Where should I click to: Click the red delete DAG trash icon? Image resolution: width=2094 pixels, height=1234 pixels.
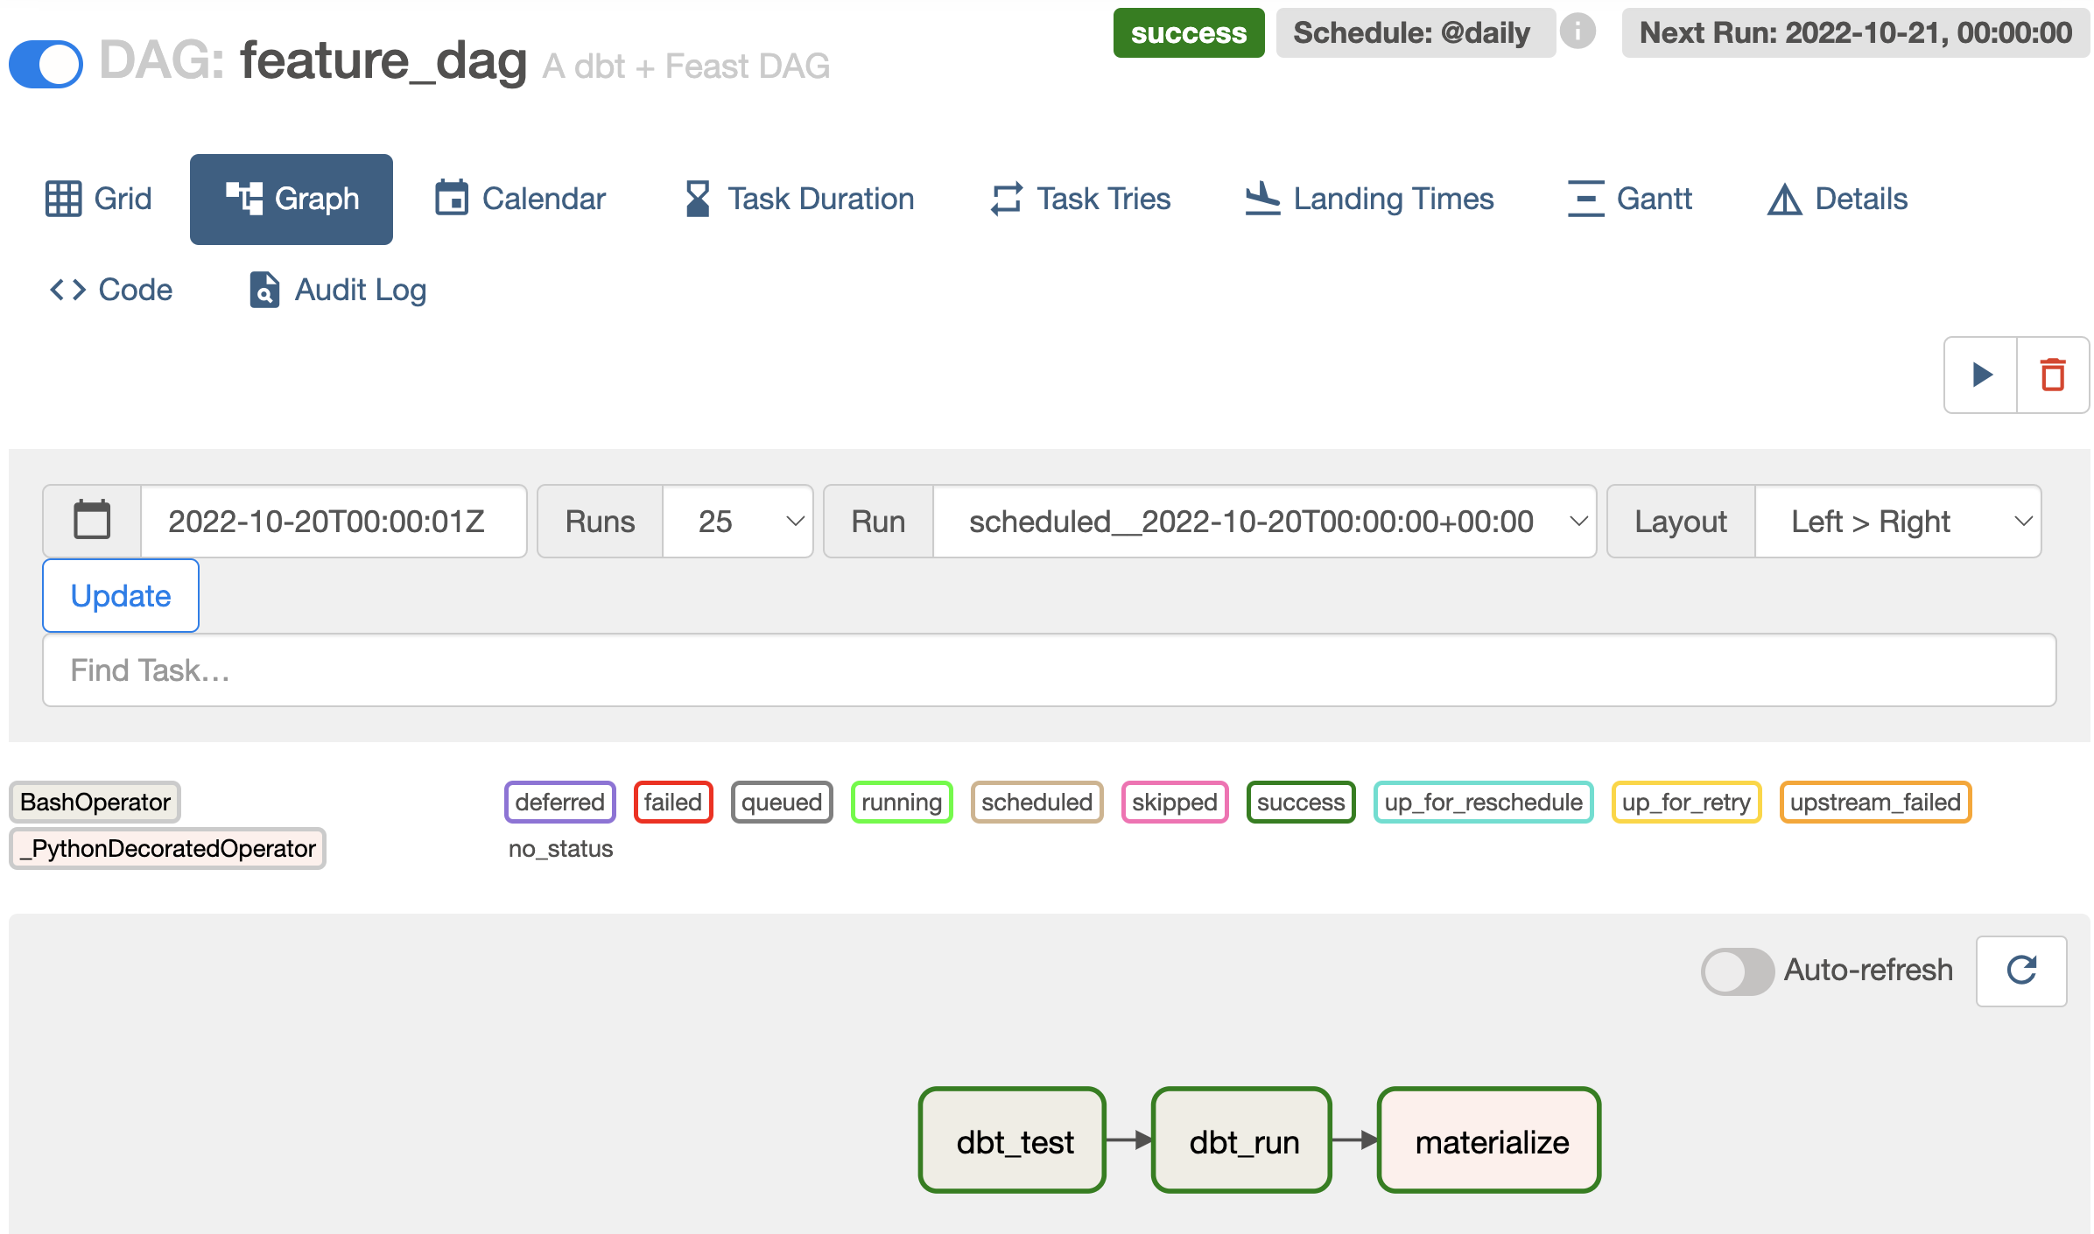click(2053, 375)
